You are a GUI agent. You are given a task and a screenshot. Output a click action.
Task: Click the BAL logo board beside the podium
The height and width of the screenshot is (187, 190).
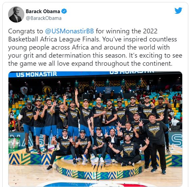point(14,143)
